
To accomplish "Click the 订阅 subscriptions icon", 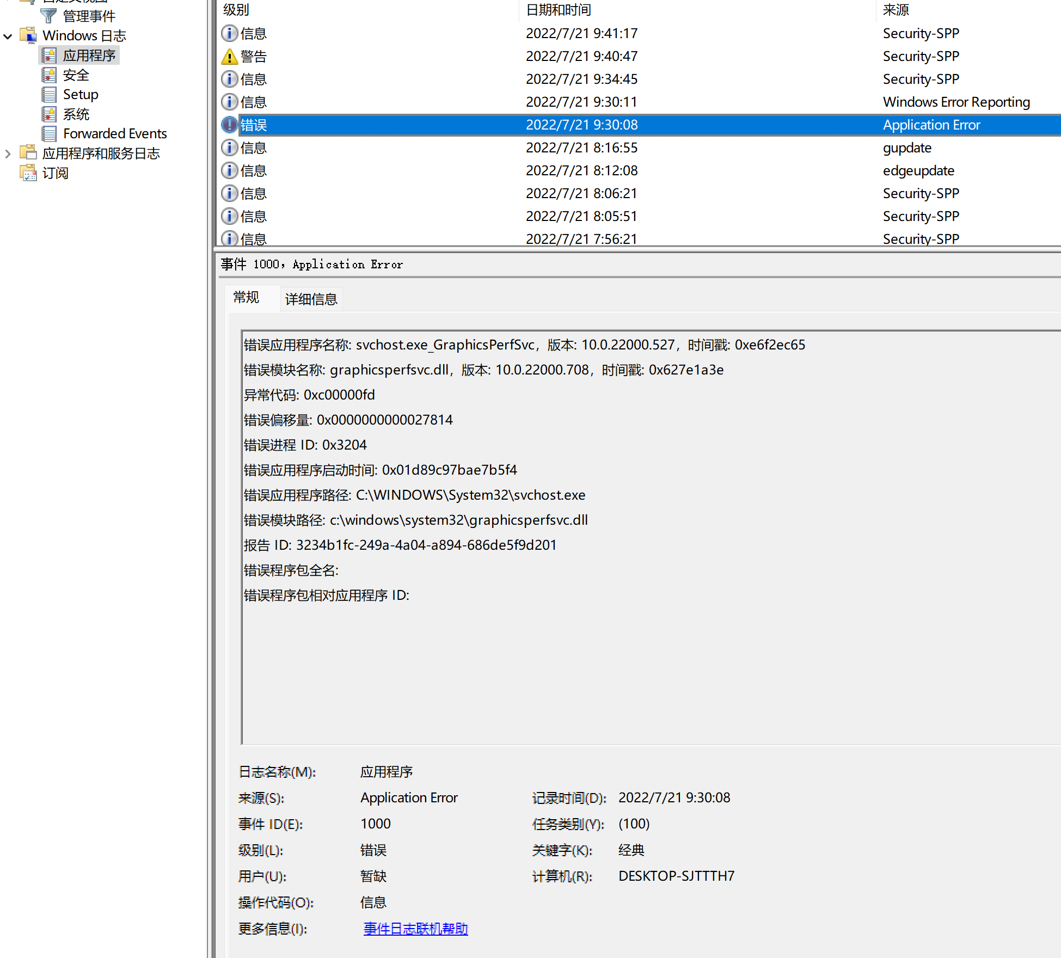I will [28, 173].
